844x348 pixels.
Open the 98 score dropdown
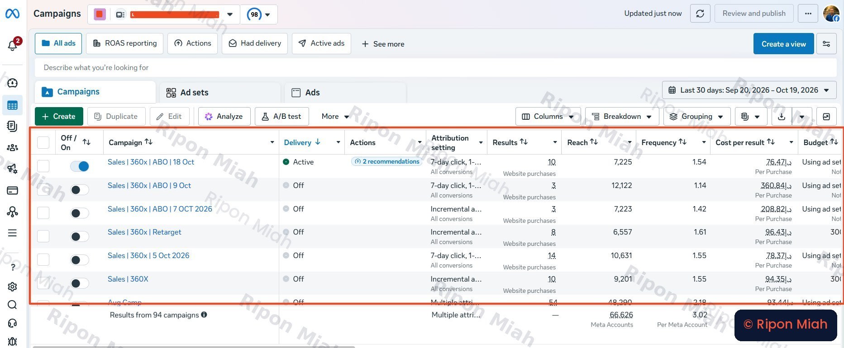pos(259,14)
